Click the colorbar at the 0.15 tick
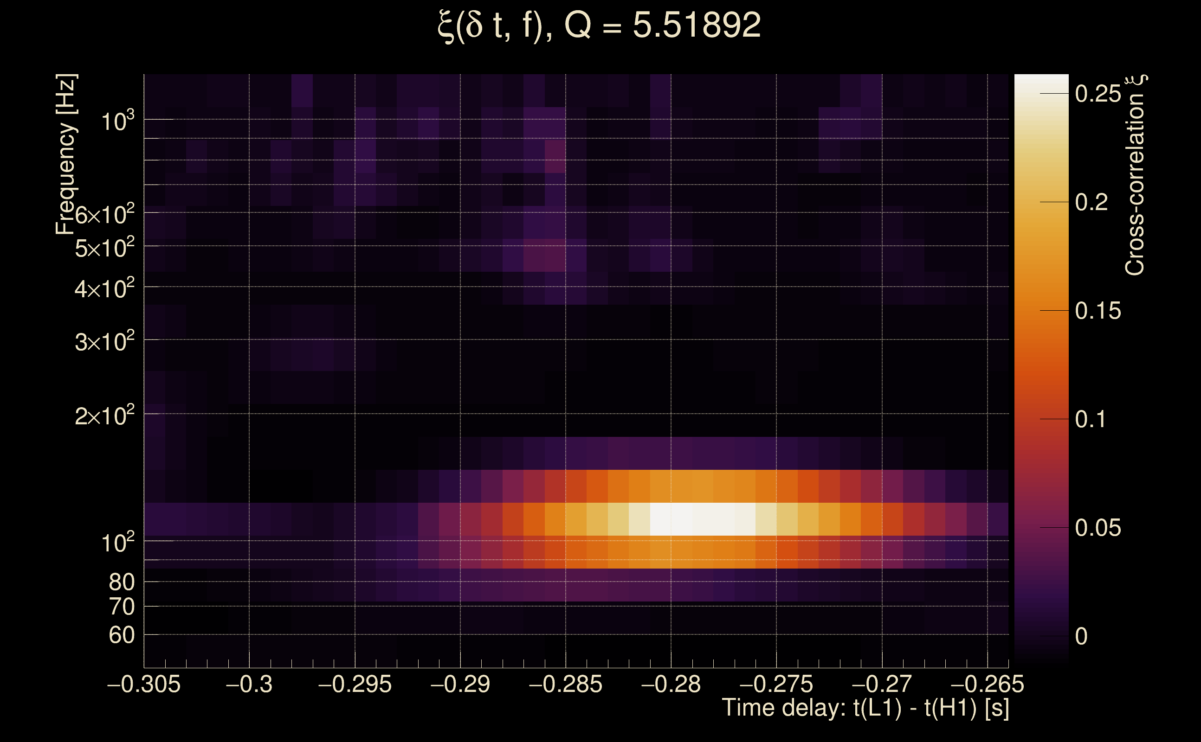This screenshot has width=1201, height=742. (x=1041, y=310)
